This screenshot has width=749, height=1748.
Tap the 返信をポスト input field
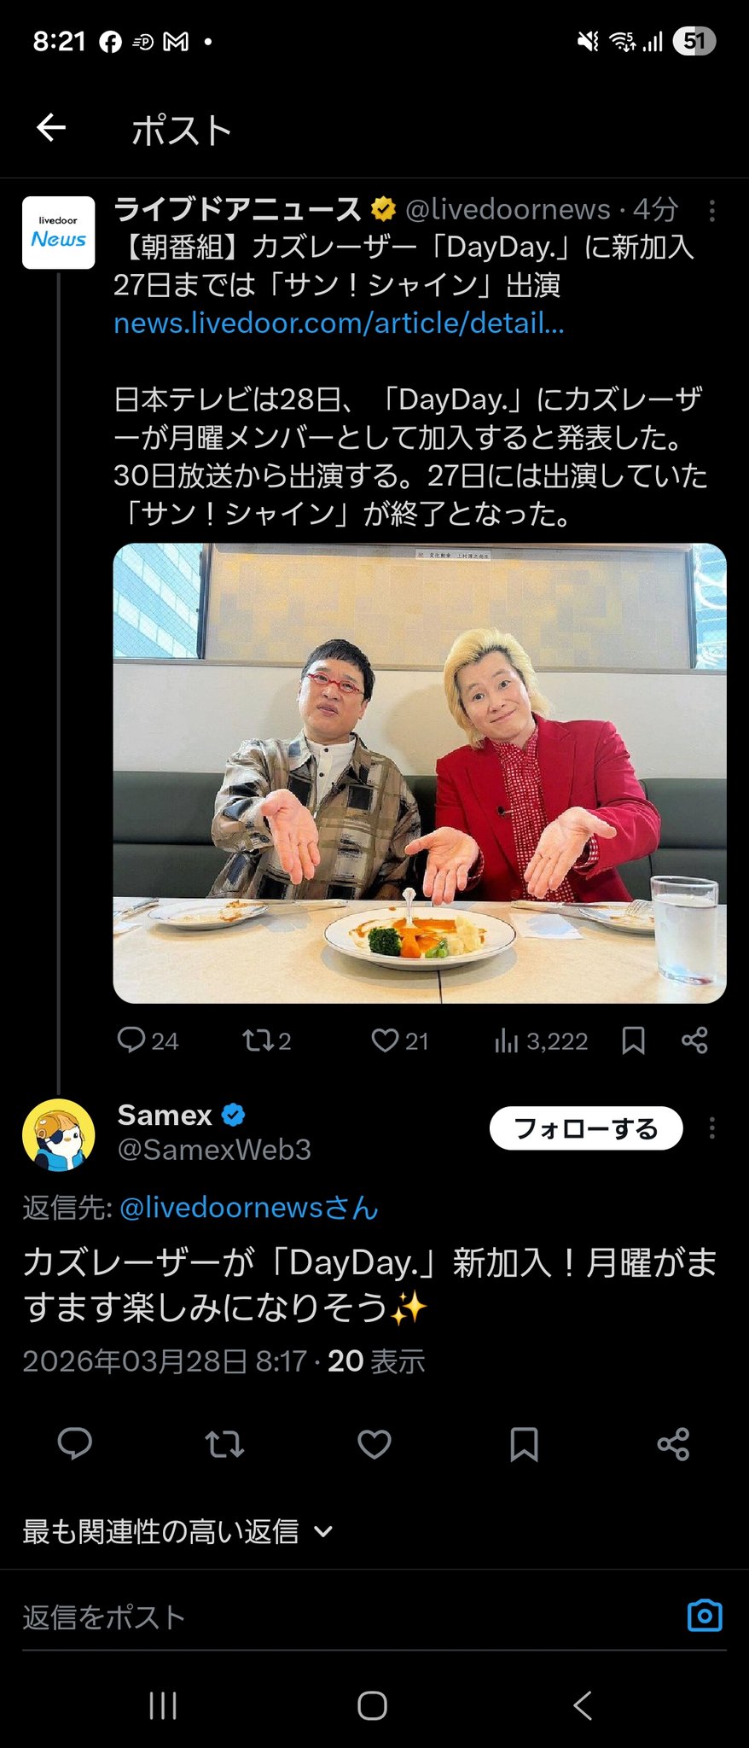341,1617
